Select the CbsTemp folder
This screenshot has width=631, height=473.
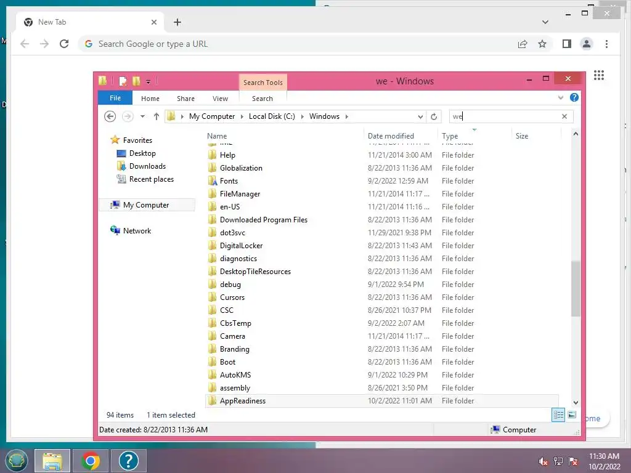[x=235, y=323]
